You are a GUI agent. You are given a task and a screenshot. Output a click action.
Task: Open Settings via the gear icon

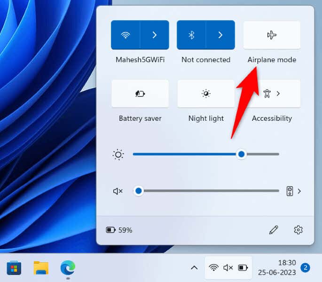pyautogui.click(x=298, y=230)
